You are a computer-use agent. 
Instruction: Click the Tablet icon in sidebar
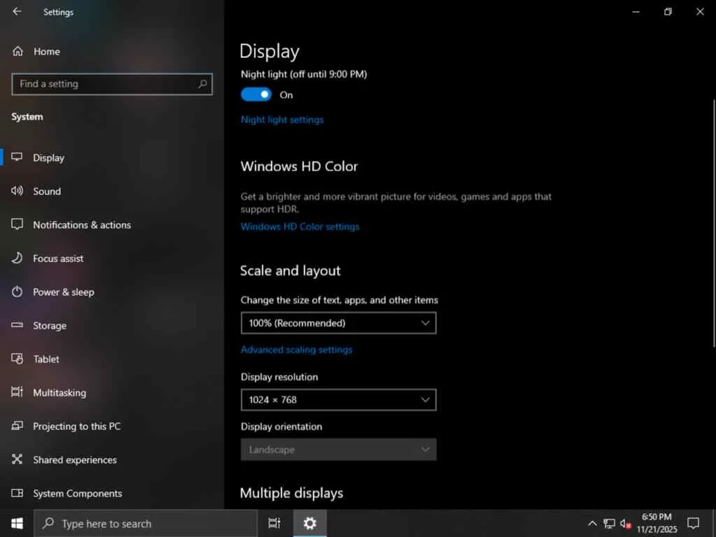pos(17,359)
